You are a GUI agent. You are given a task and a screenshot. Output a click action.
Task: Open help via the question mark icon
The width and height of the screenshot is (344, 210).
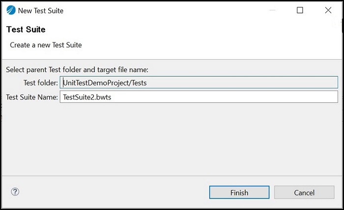(15, 192)
